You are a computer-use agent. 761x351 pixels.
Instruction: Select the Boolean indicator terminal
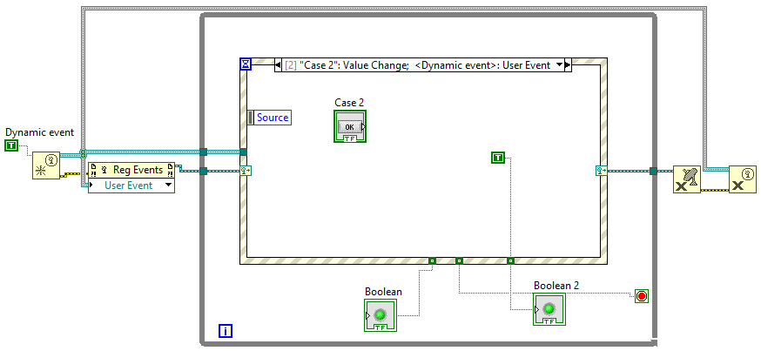(x=380, y=315)
